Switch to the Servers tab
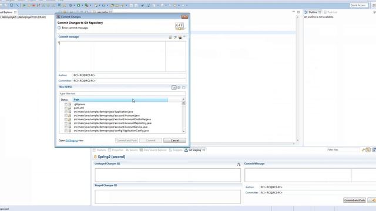This screenshot has width=376, height=211. click(132, 150)
